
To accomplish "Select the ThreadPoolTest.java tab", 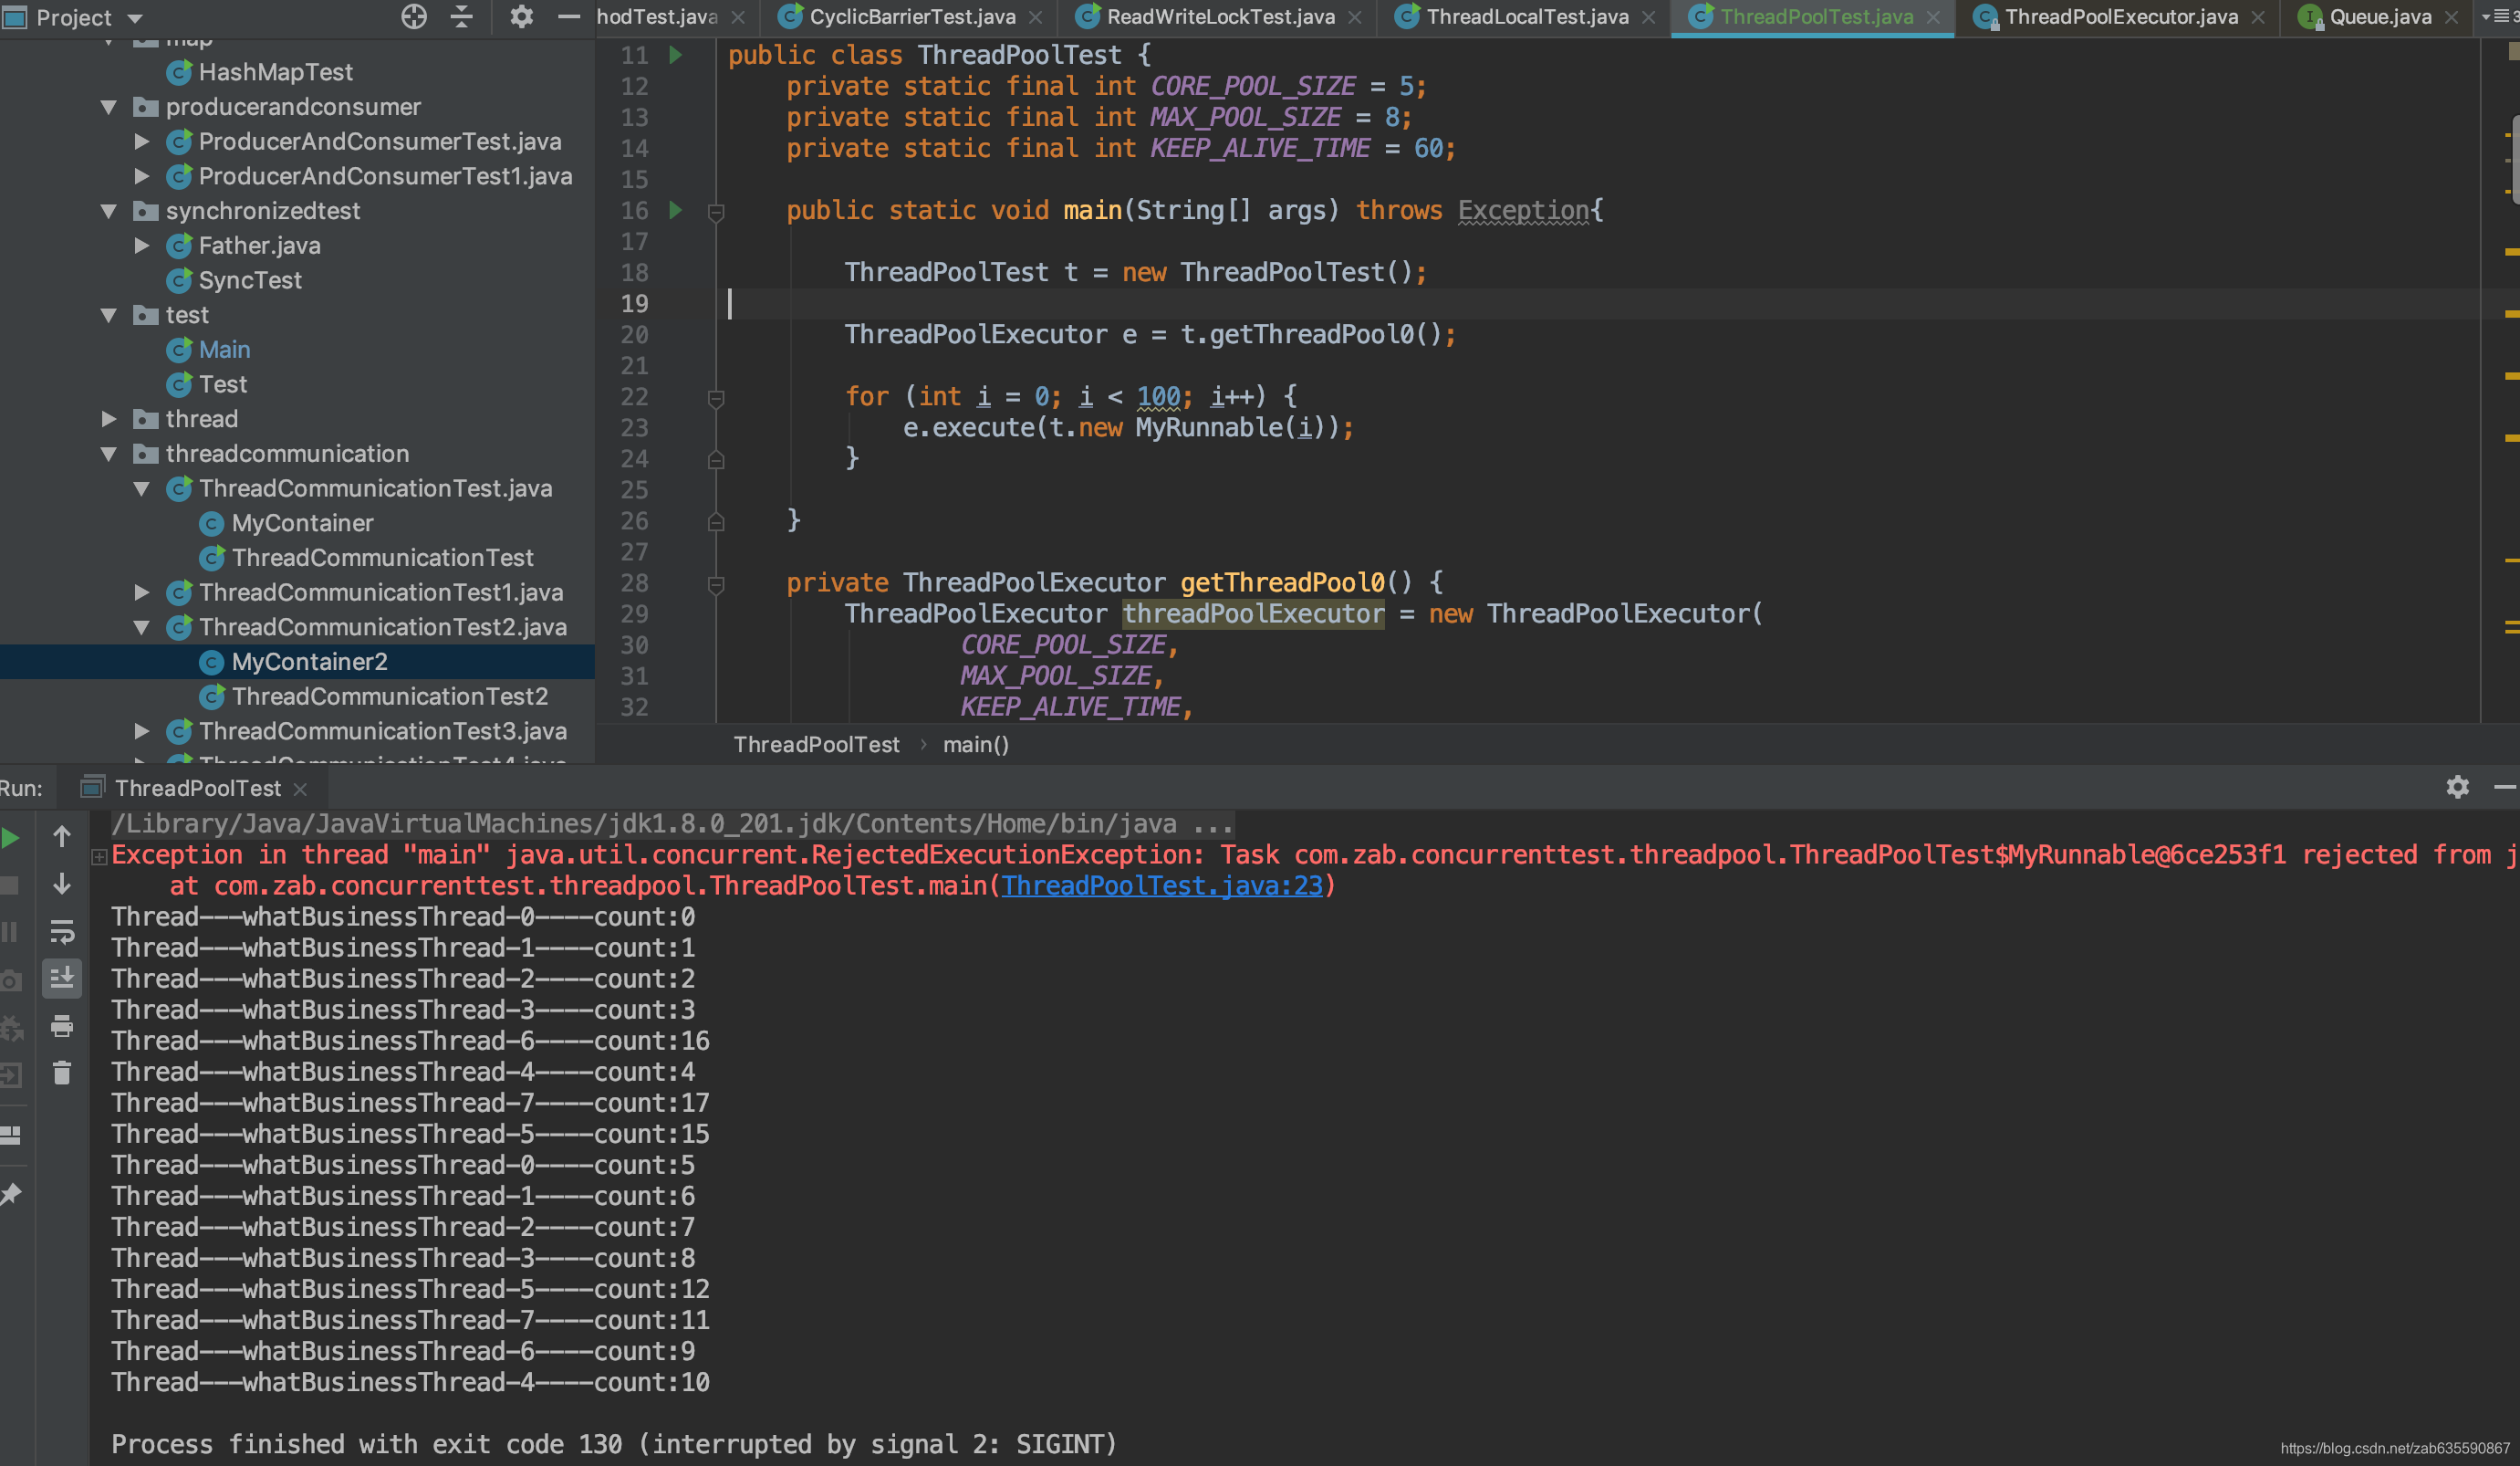I will pos(1814,17).
